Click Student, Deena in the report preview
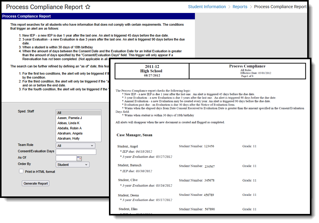This screenshot has height=223, width=319. pos(128,196)
